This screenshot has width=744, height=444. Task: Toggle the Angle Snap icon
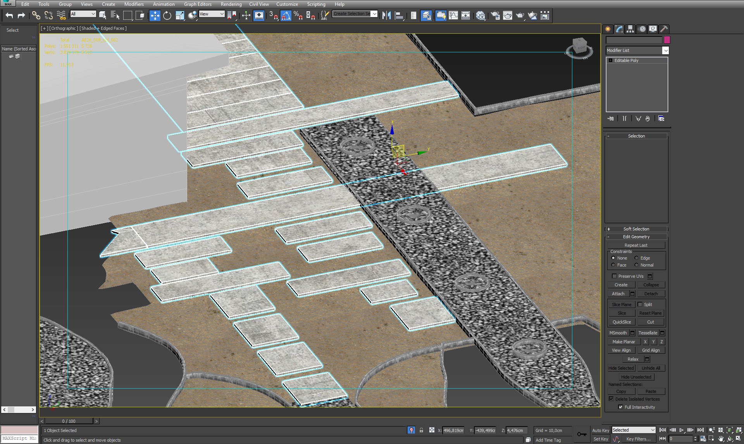coord(286,15)
